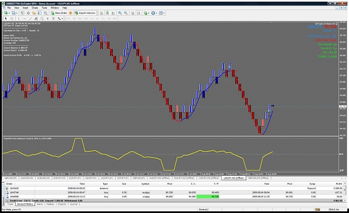
Task: Zoom in on the chart
Action: click(x=119, y=13)
